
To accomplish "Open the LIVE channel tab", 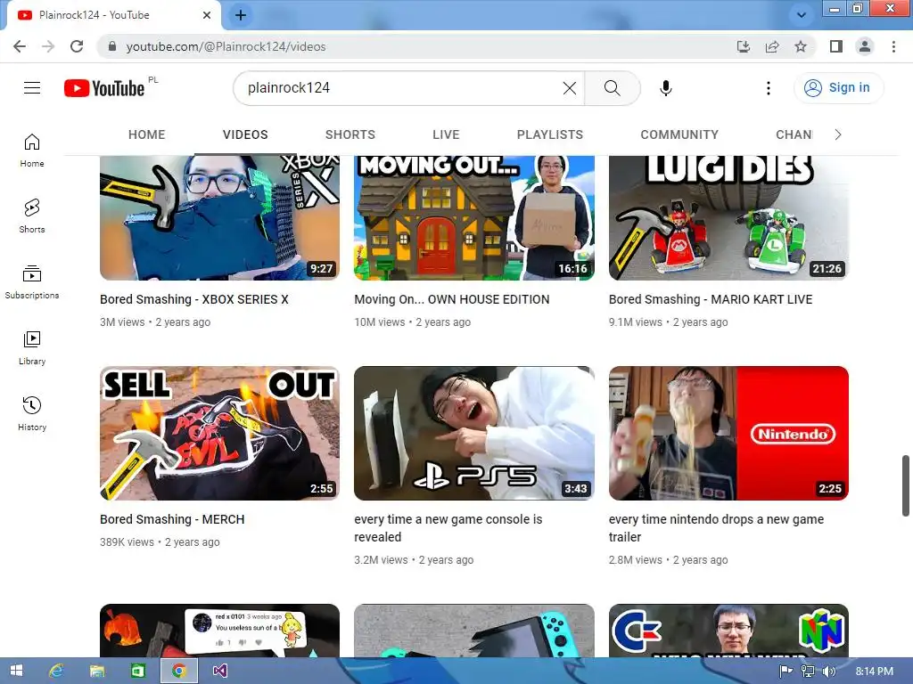I will pos(446,135).
